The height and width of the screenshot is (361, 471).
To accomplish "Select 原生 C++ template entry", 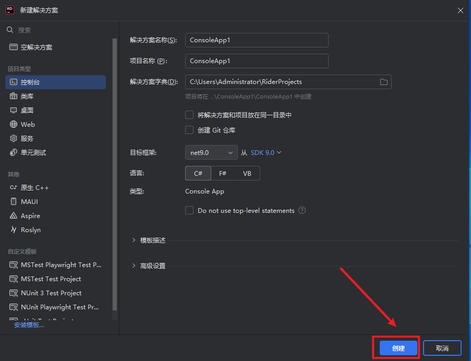I will pyautogui.click(x=56, y=188).
